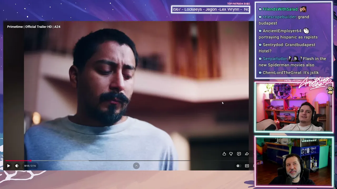Toggle closed captions with the CC button

[x=247, y=166]
